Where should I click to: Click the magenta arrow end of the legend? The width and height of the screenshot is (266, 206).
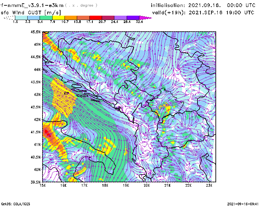(x=145, y=18)
